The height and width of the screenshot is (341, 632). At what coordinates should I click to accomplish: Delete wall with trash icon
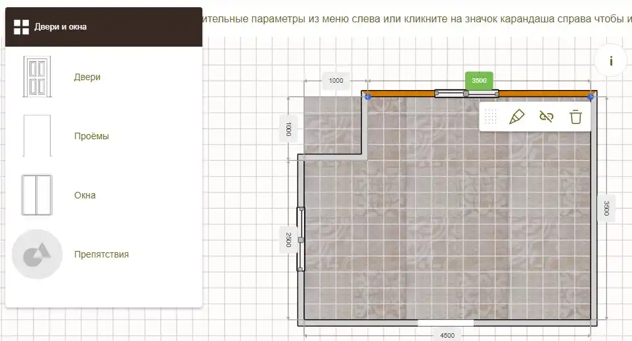pyautogui.click(x=576, y=117)
